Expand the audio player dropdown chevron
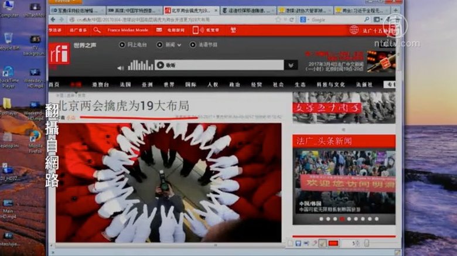 click(291, 65)
